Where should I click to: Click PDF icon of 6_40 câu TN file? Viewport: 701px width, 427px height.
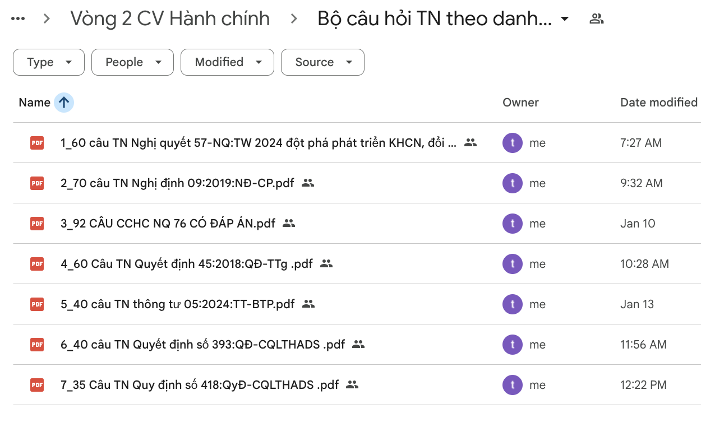point(37,345)
